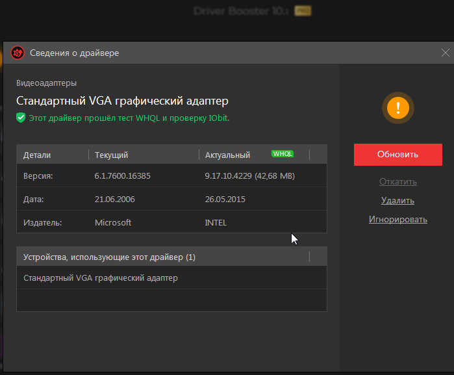Click the green WHQL badge

coord(283,153)
